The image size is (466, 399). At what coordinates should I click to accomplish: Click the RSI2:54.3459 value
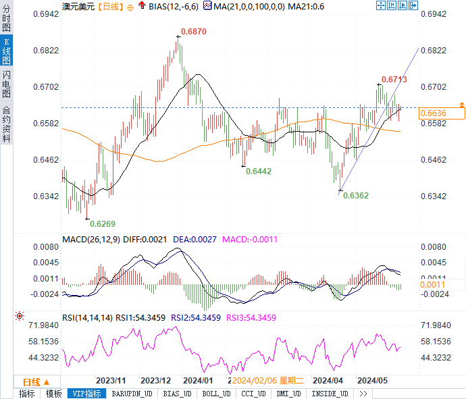(x=196, y=317)
